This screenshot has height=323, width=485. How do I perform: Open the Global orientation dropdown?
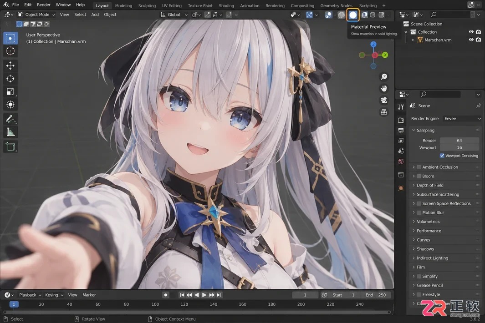pos(174,15)
